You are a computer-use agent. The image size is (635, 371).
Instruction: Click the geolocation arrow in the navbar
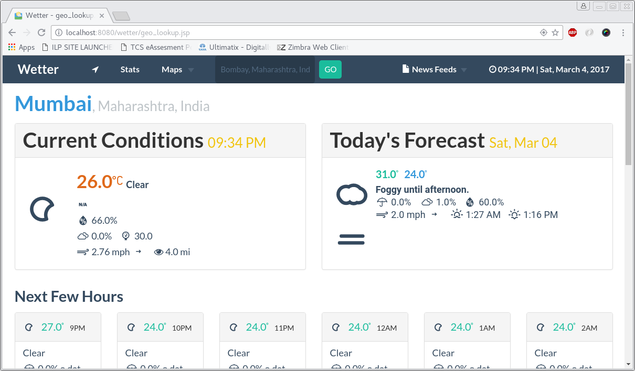pos(95,69)
